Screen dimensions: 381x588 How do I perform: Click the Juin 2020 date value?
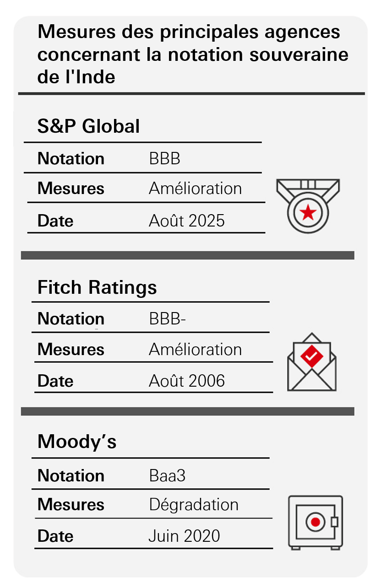(184, 536)
